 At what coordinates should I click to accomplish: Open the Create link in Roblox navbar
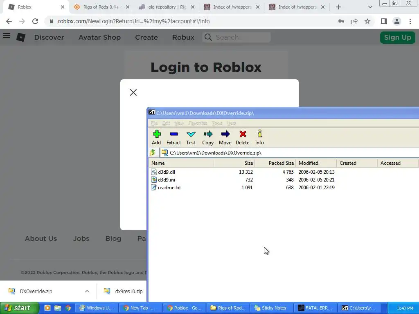coord(146,37)
